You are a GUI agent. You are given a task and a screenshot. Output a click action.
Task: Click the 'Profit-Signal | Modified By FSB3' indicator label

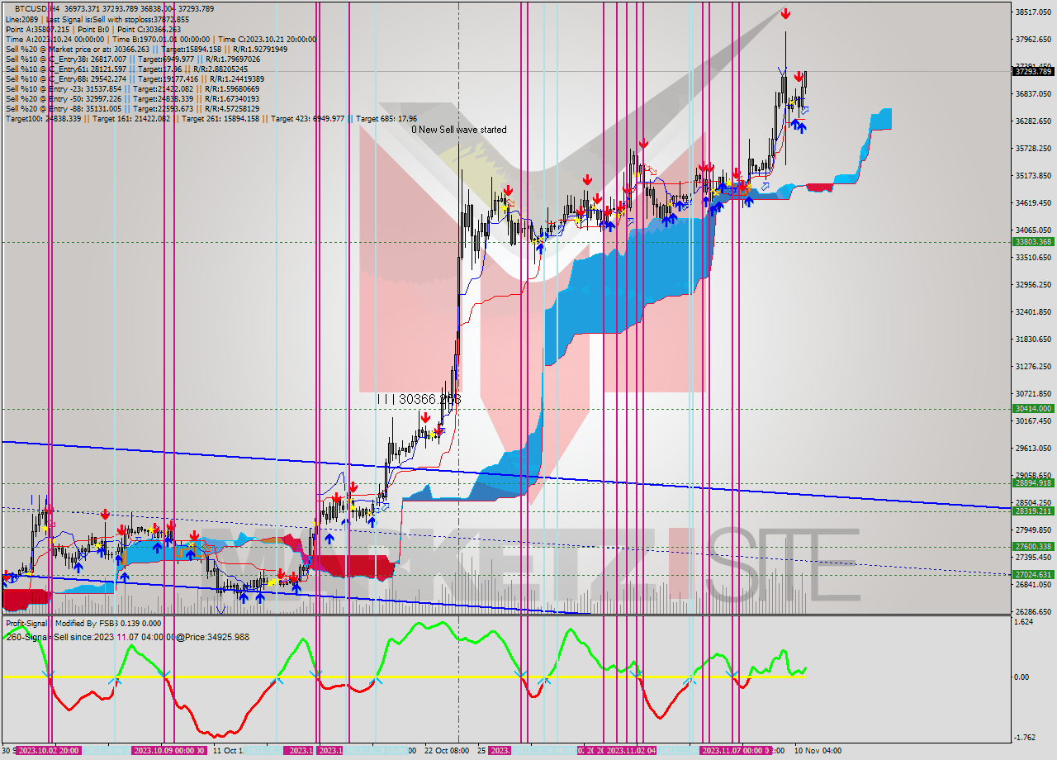[83, 624]
